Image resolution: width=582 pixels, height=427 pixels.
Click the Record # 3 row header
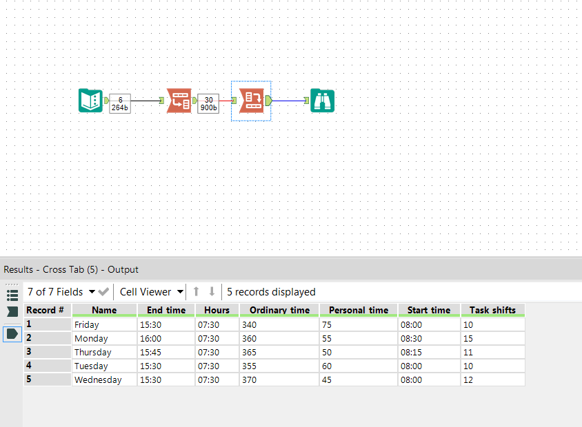(47, 352)
